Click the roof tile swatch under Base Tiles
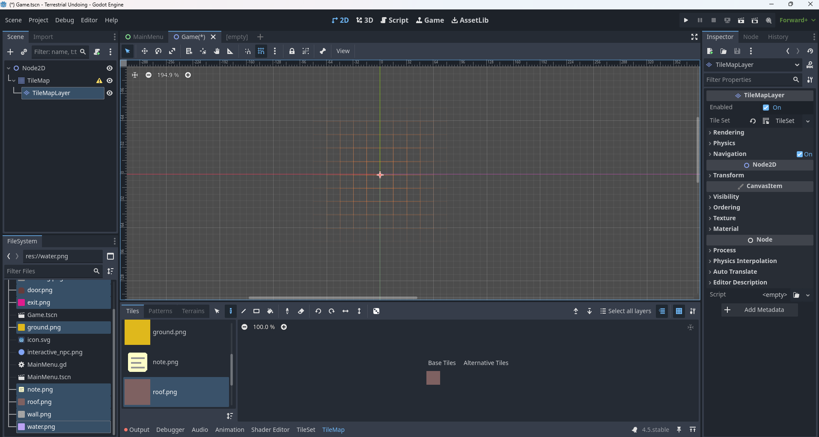This screenshot has height=437, width=819. [433, 378]
